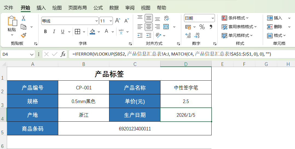The height and width of the screenshot is (149, 295).
Task: Toggle Wrap Text
Action: pos(167,18)
